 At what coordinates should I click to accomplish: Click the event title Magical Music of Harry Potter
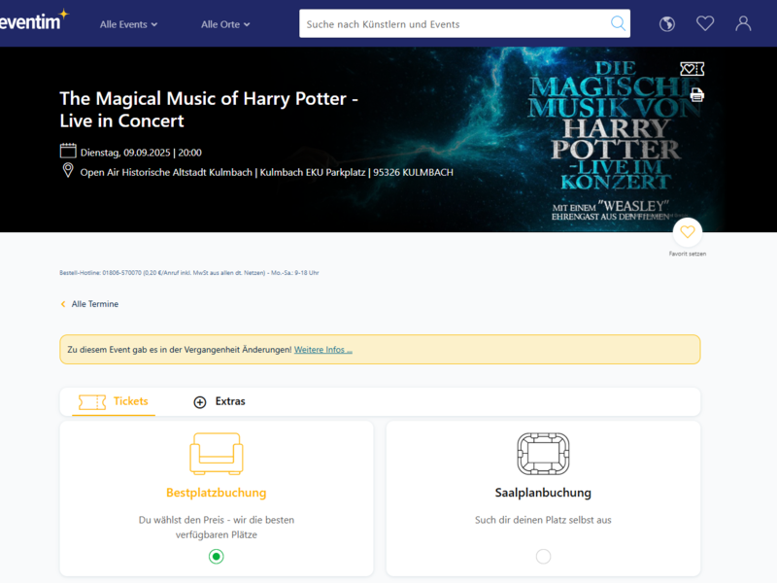tap(209, 110)
